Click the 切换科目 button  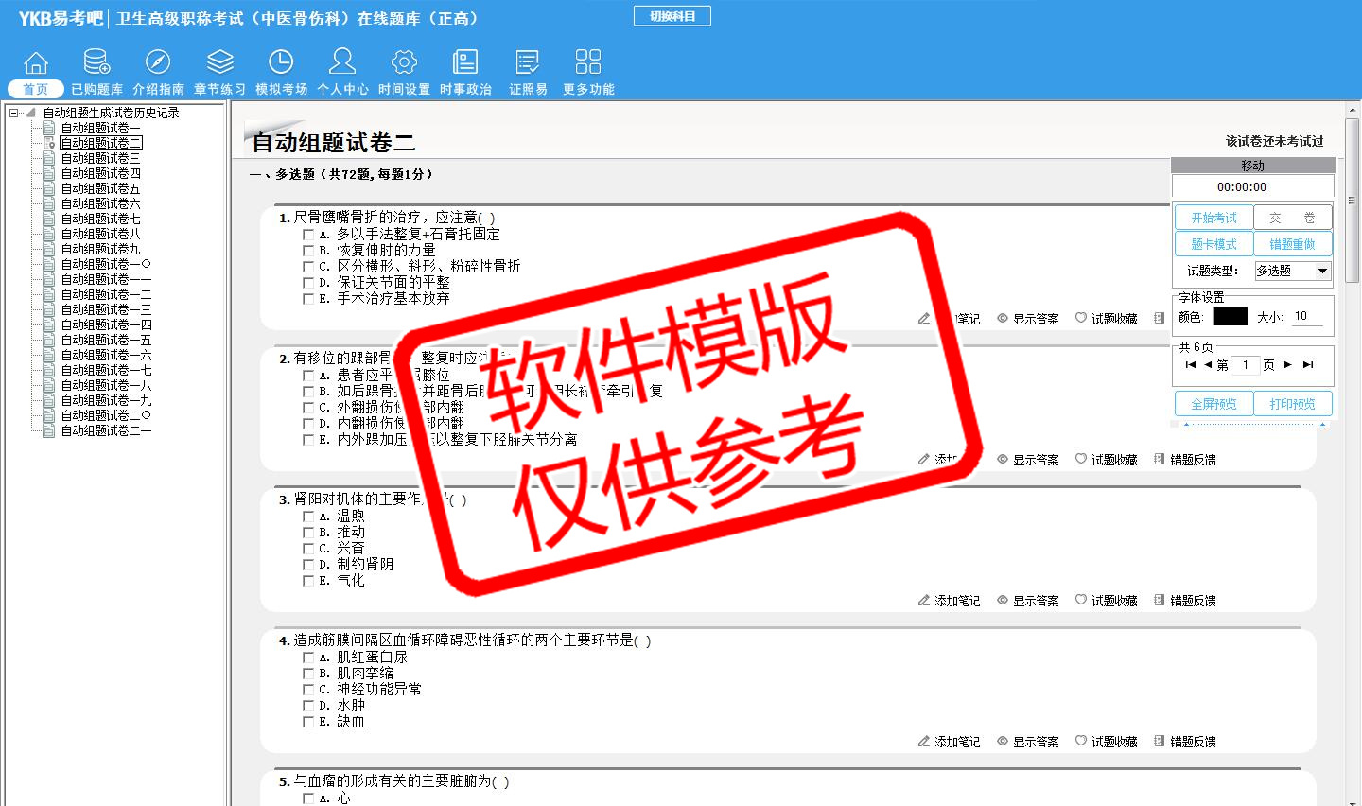[x=672, y=16]
